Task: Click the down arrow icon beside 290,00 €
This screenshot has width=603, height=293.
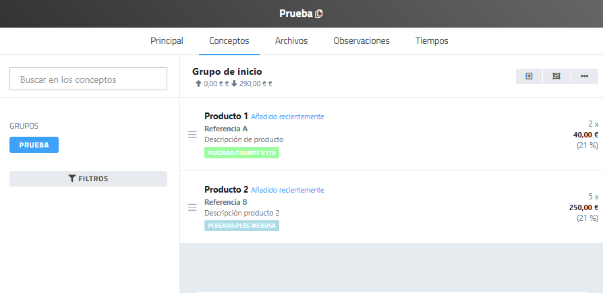Action: [234, 84]
